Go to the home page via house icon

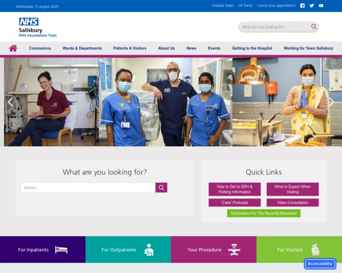tap(13, 48)
